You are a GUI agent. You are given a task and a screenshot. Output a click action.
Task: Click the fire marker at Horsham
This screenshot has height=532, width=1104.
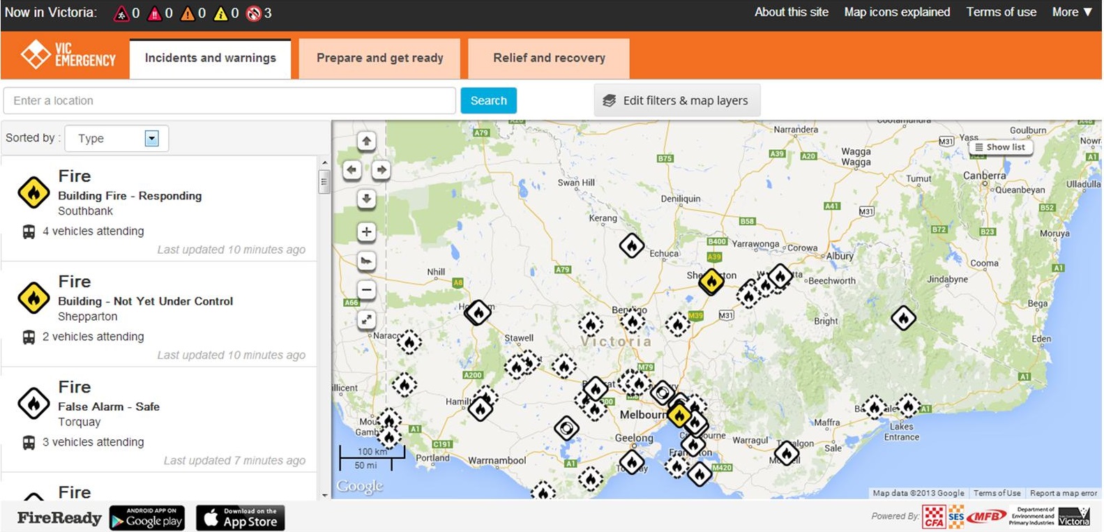pos(478,313)
